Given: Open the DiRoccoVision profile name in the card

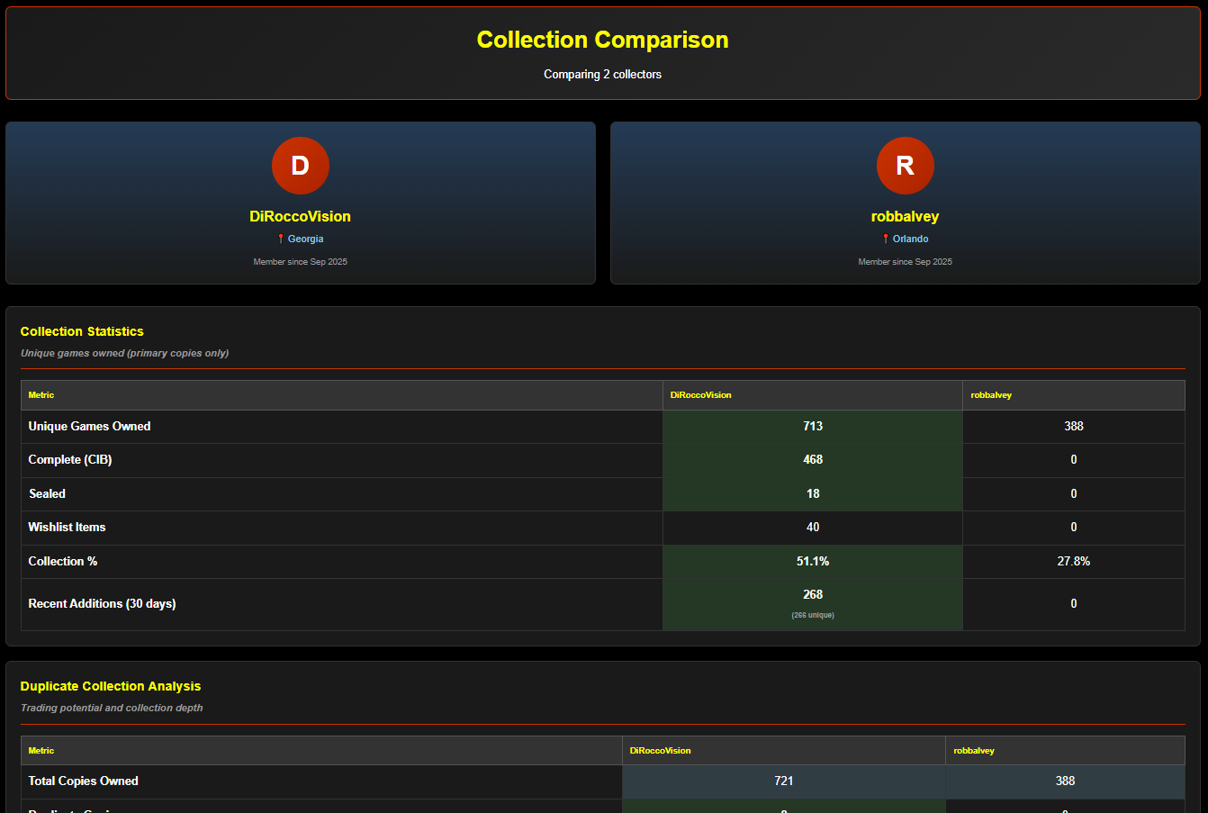Looking at the screenshot, I should coord(300,216).
